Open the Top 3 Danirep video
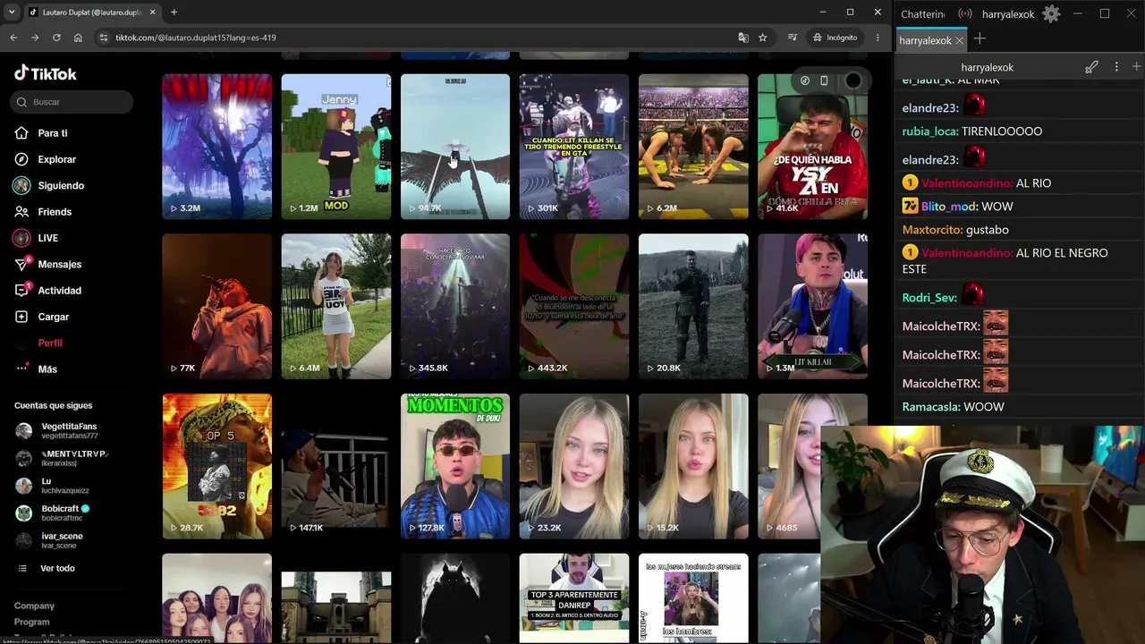Viewport: 1145px width, 644px height. pos(573,597)
